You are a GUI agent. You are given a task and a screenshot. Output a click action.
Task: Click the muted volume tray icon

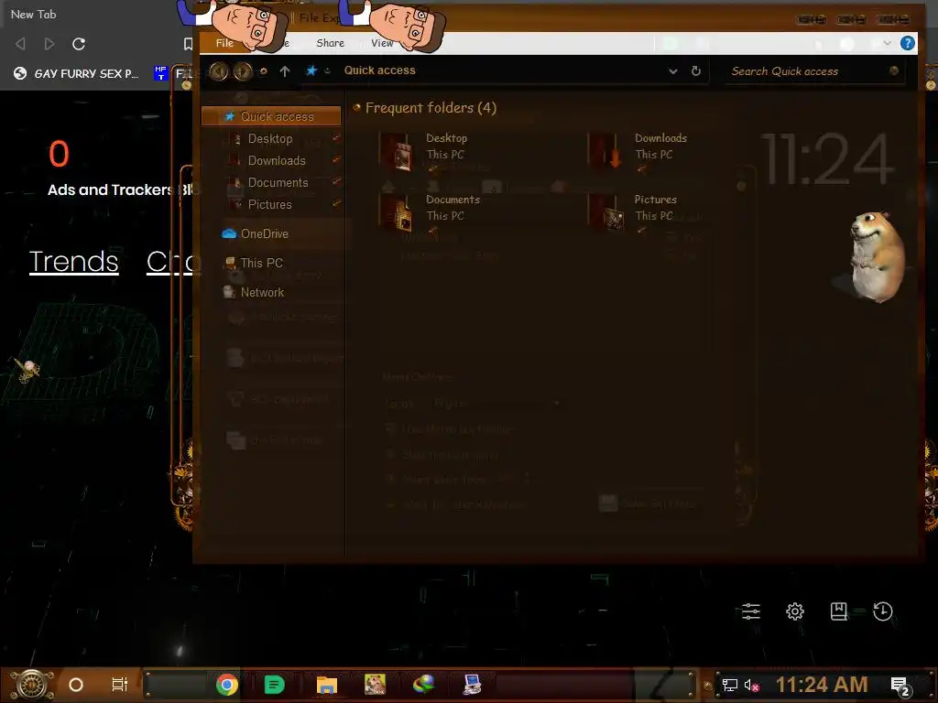[751, 686]
